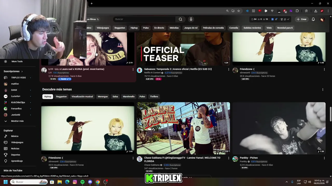Activate voice search microphone icon
Viewport: 332px width, 186px height.
[191, 19]
